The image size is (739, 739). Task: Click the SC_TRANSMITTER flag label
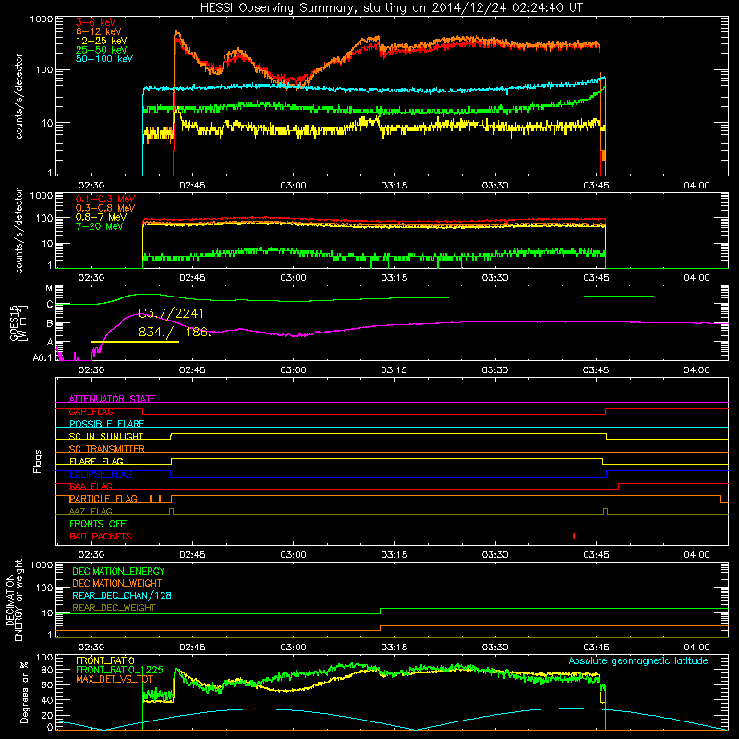pyautogui.click(x=107, y=449)
